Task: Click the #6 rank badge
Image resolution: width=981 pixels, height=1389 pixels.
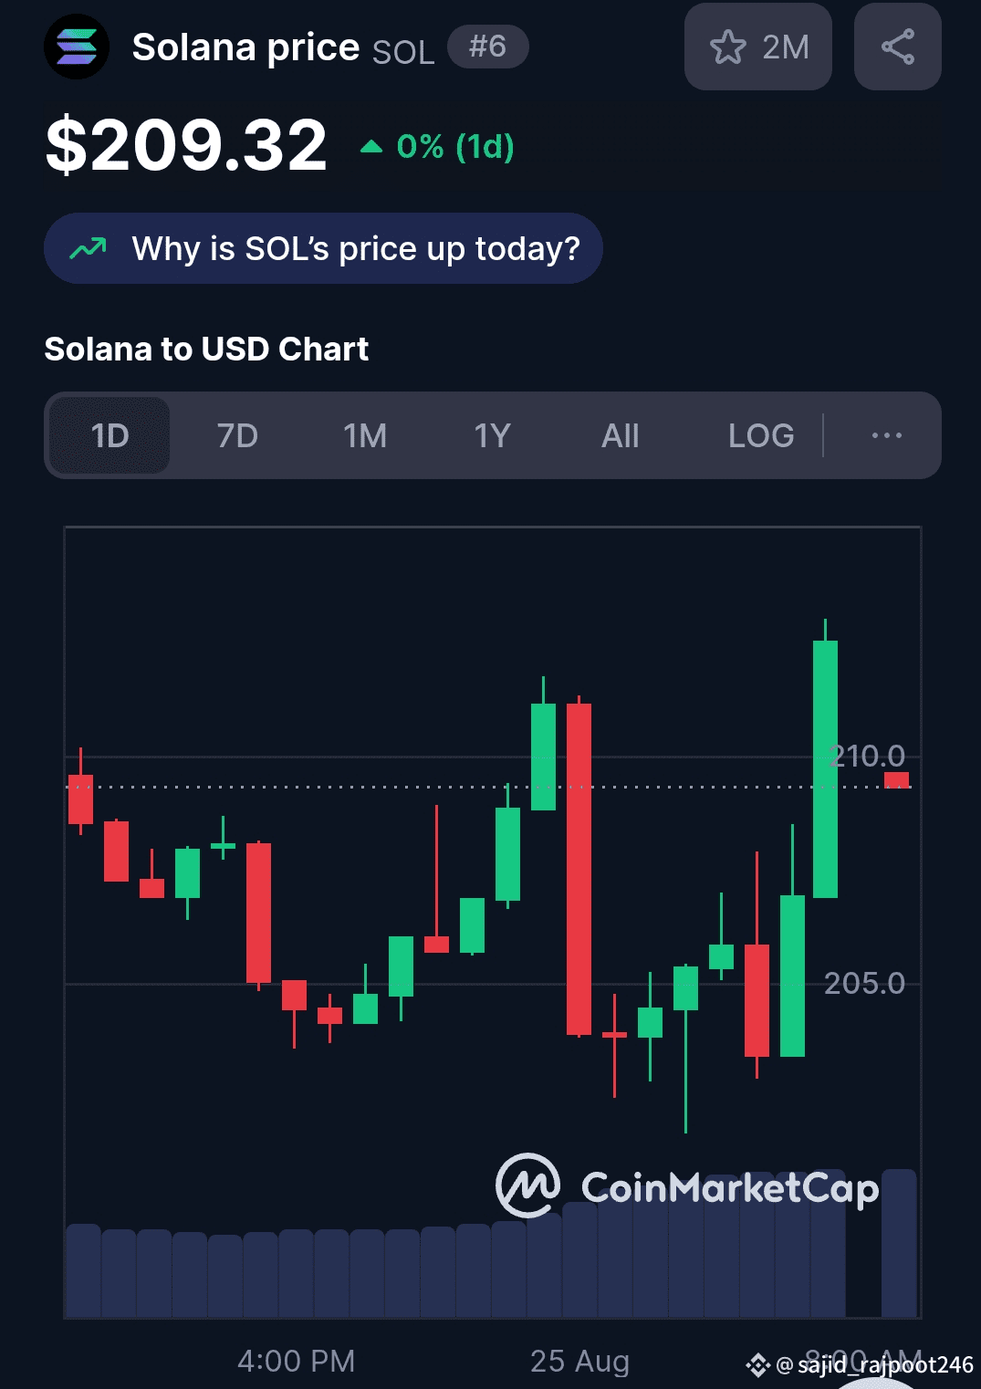Action: (487, 47)
